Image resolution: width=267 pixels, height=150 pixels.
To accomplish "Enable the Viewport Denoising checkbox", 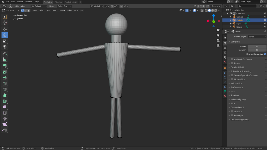I will (x=265, y=54).
